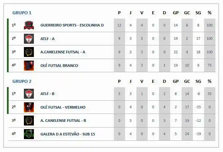
Task: Click the A. Canelense Futsal - B logo
Action: [29, 121]
